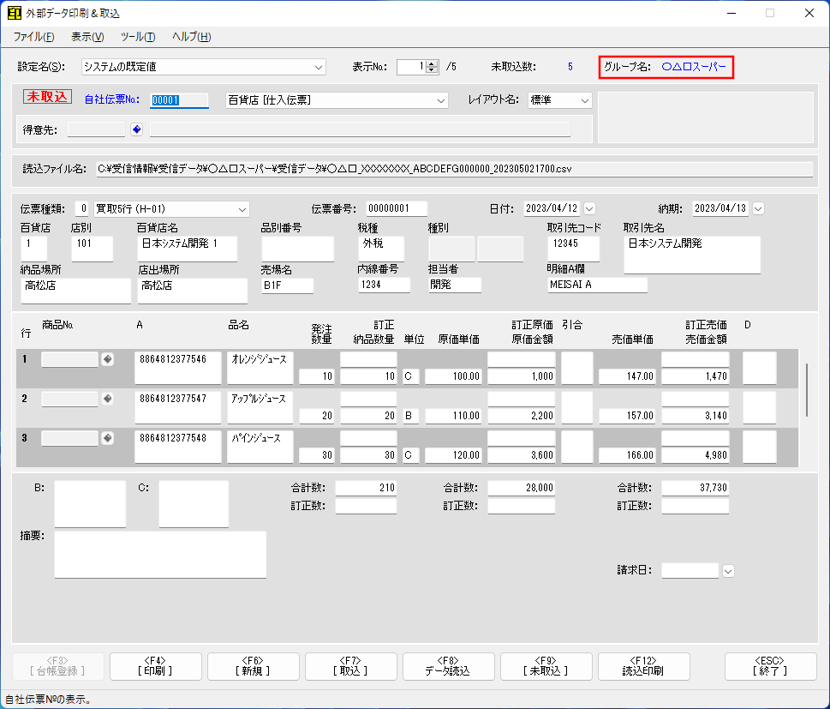830x709 pixels.
Task: Open the ツール(T) menu
Action: 138,37
